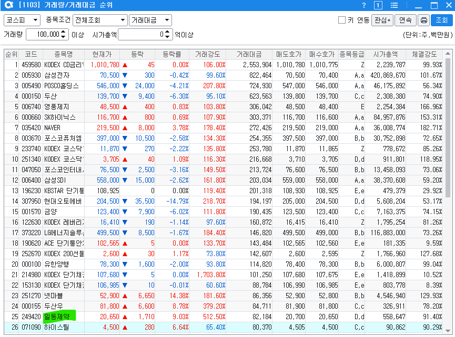Image resolution: width=455 pixels, height=337 pixels.
Task: Click the up arrow in NAVER row
Action: (125, 128)
